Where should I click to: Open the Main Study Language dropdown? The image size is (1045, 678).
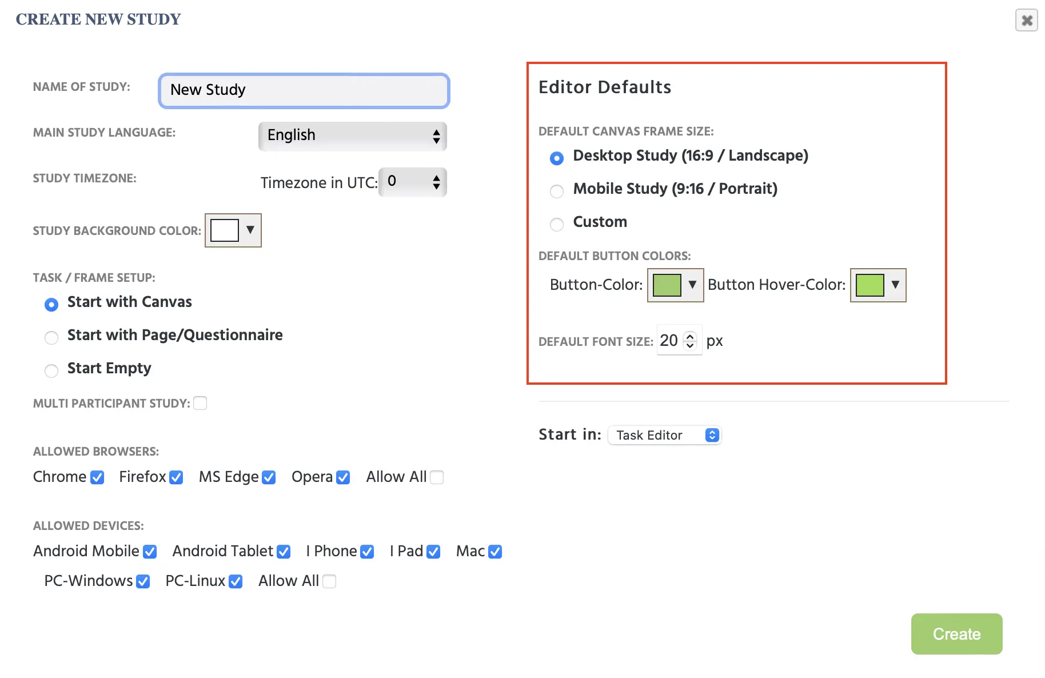tap(352, 136)
